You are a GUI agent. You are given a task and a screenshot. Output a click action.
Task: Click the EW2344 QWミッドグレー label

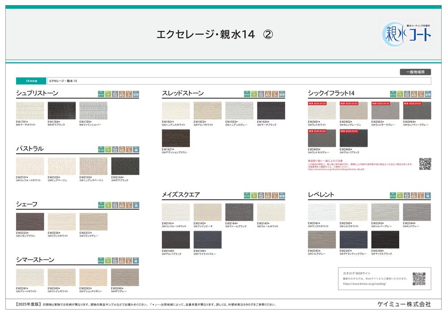(x=411, y=225)
